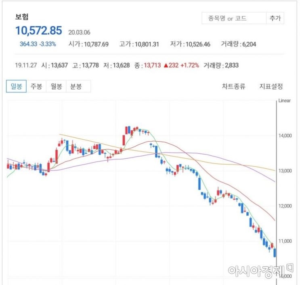Toggle the Linear scale label
300x285 pixels.
pyautogui.click(x=284, y=101)
